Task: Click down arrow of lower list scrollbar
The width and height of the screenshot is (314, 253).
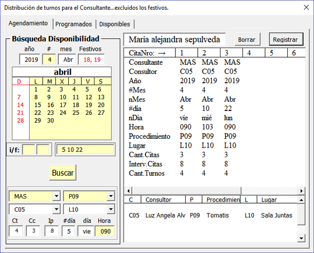Action: tap(301, 238)
